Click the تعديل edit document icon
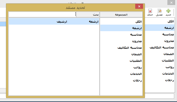The image size is (177, 102). tap(159, 11)
